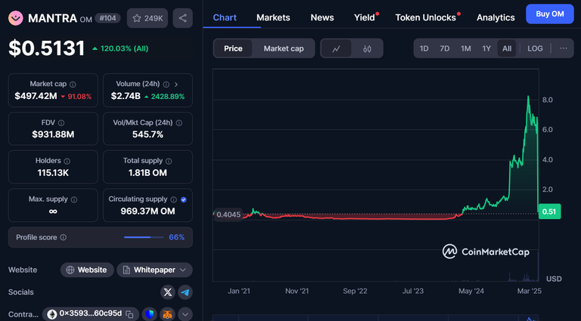
Task: Click the Mar '25 axis label
Action: point(529,292)
